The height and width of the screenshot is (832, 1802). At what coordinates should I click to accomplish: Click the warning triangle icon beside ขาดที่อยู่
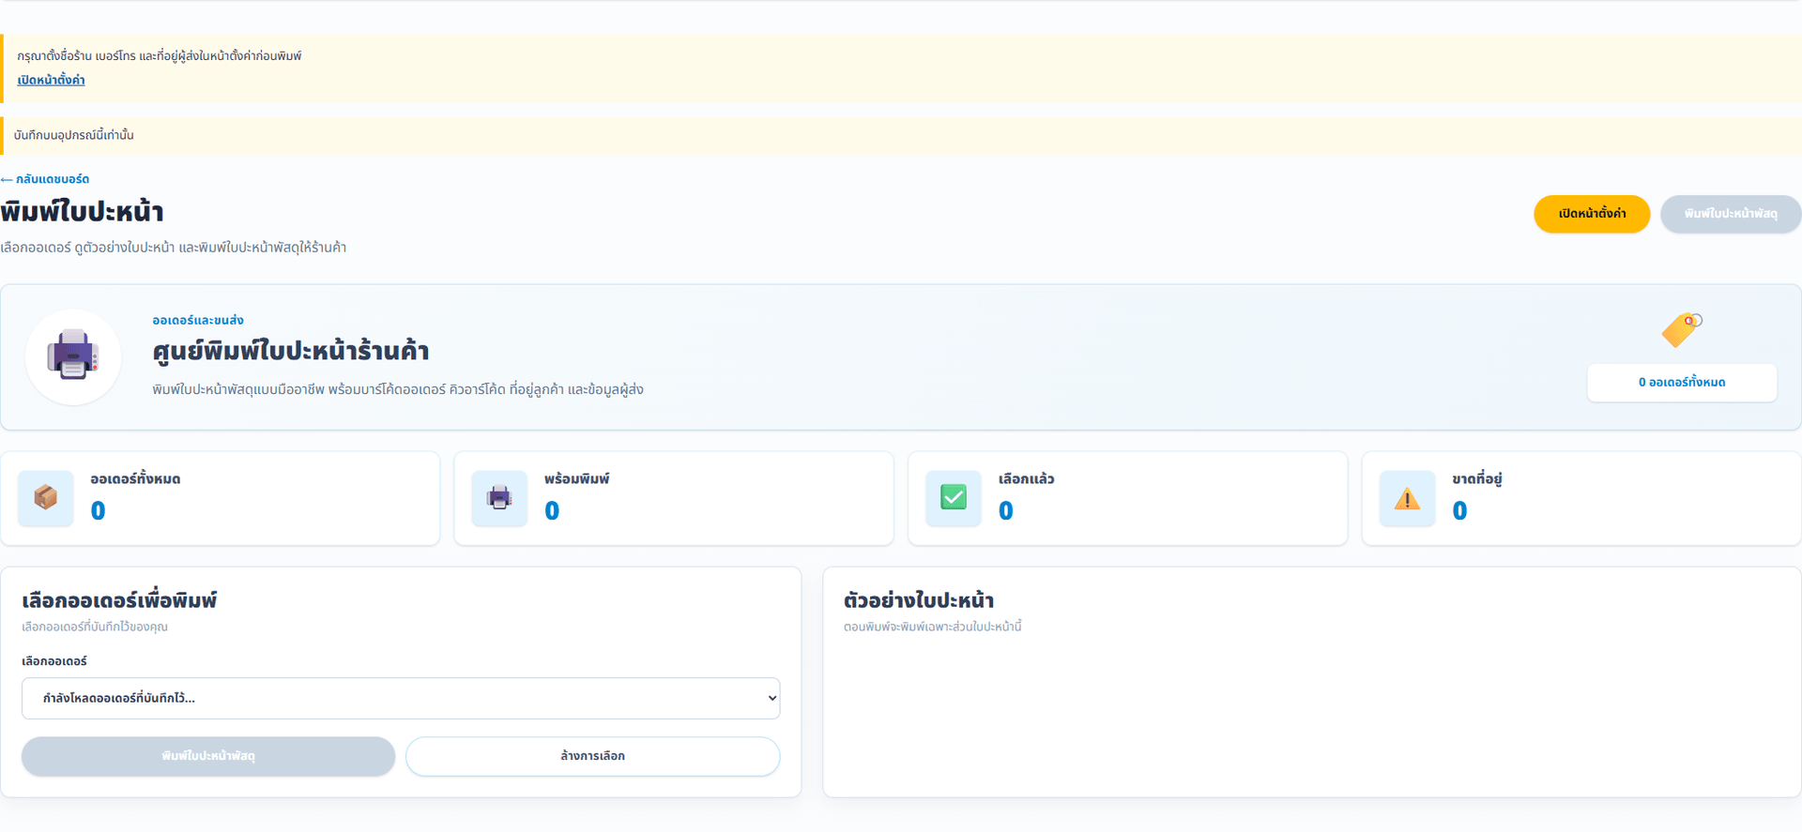pos(1407,498)
